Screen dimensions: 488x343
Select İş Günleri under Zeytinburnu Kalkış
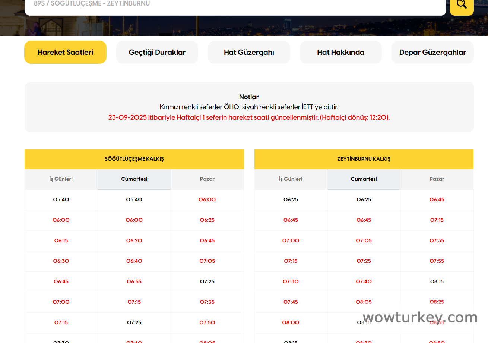pyautogui.click(x=291, y=179)
